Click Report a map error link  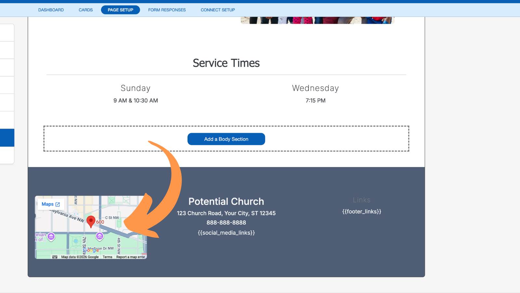(131, 257)
